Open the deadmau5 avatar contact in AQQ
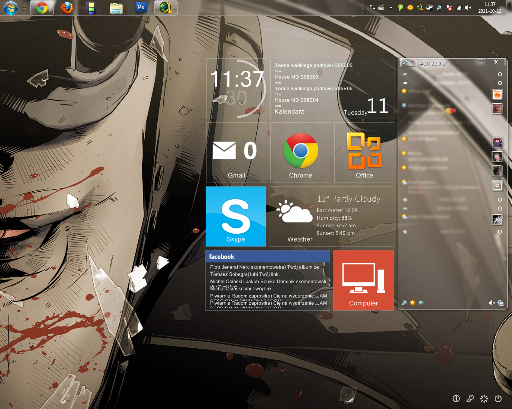The height and width of the screenshot is (409, 512). (x=497, y=142)
